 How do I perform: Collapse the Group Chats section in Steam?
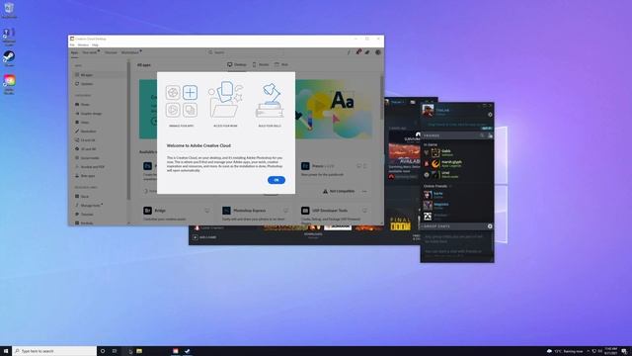coord(435,226)
